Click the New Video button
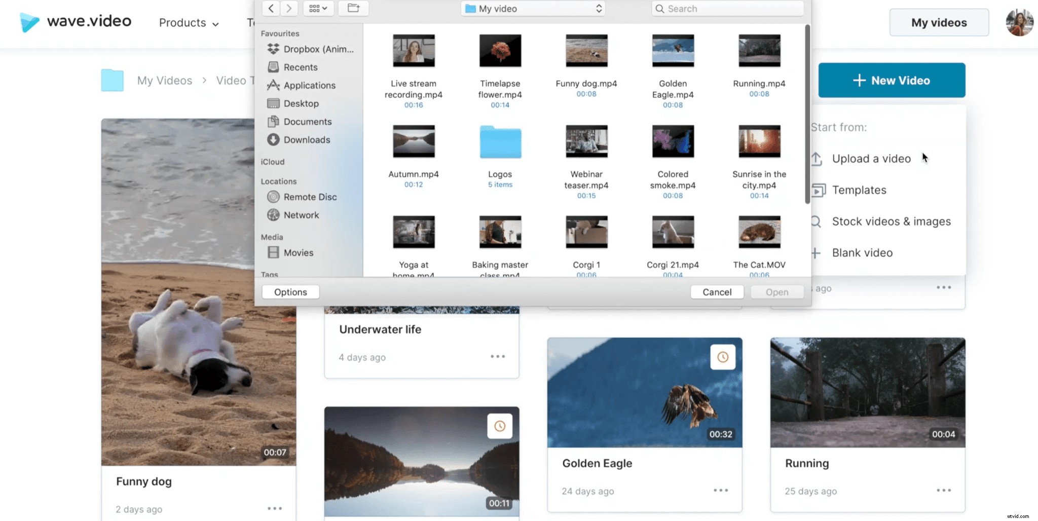 coord(891,80)
